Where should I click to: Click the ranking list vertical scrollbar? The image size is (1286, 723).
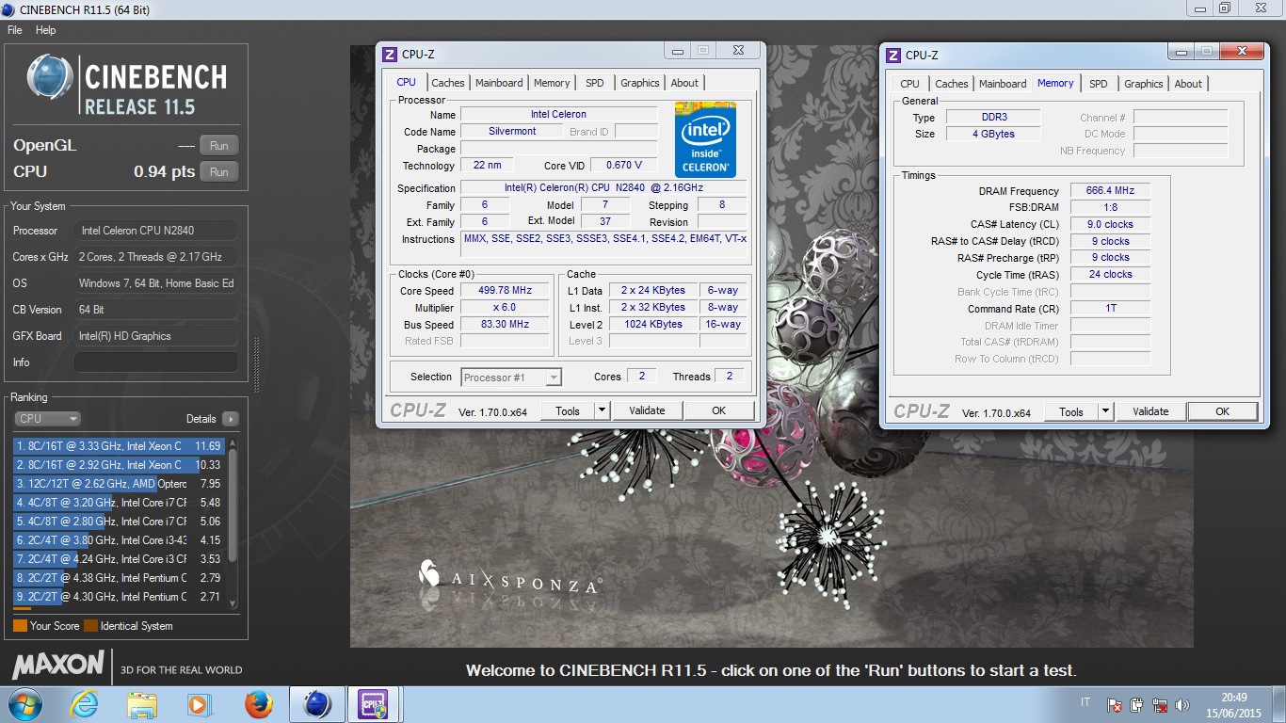[x=233, y=522]
